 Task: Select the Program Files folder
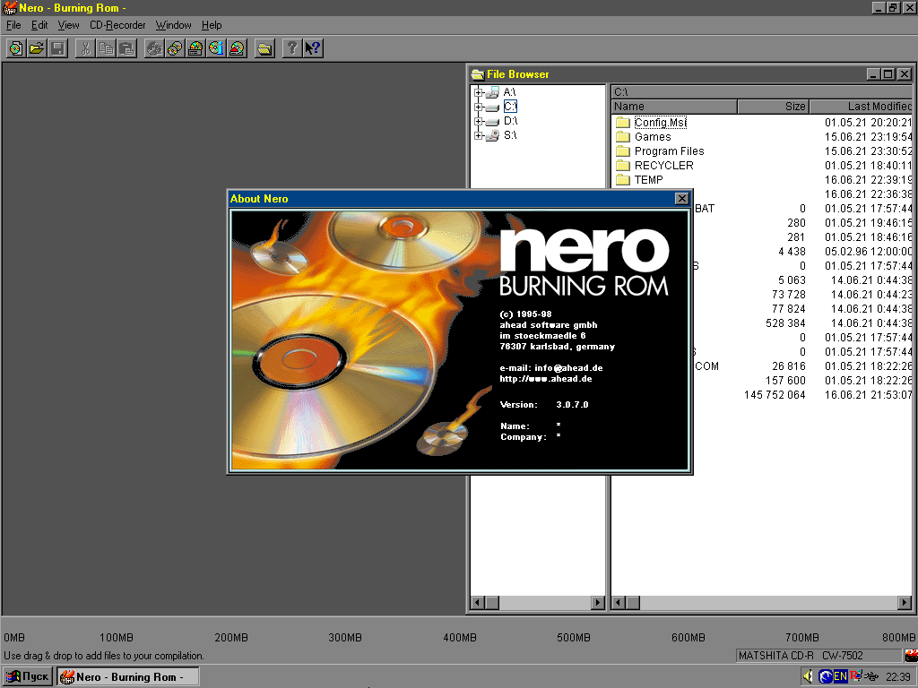669,150
